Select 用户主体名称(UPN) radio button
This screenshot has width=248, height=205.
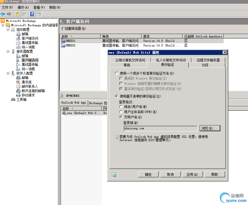121,112
